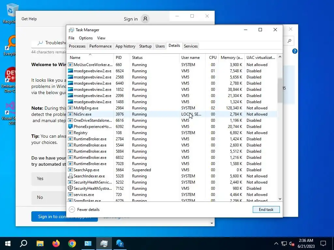Switch to the Startup tab
Viewport: 334px width, 250px height.
145,46
